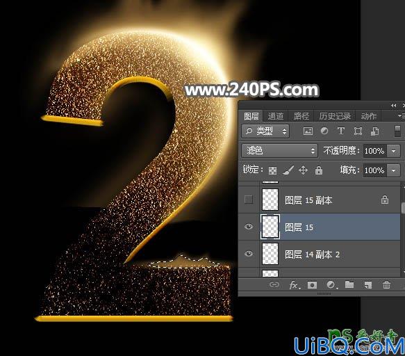Select the 图层 15 副本 layer name
The height and width of the screenshot is (356, 405).
point(308,200)
